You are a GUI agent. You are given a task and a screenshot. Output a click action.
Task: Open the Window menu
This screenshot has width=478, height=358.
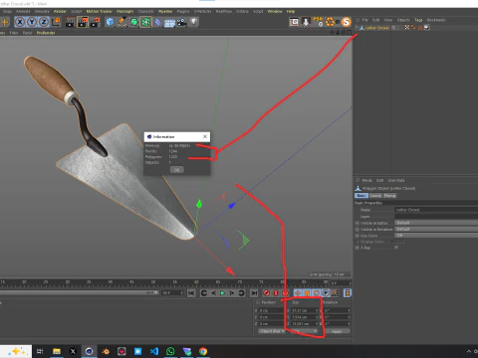pyautogui.click(x=275, y=11)
